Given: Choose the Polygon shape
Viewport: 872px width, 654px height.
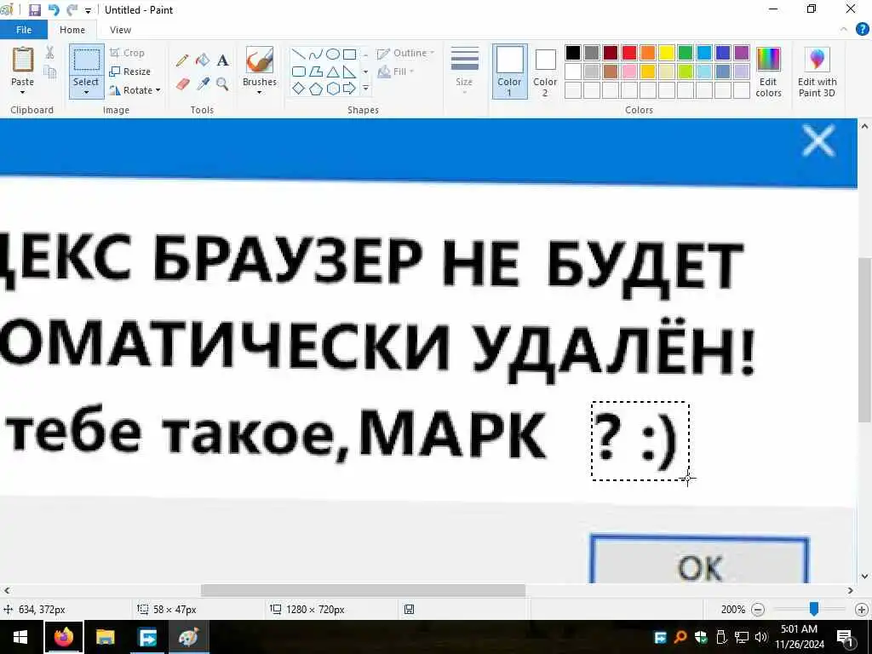Looking at the screenshot, I should tap(315, 72).
